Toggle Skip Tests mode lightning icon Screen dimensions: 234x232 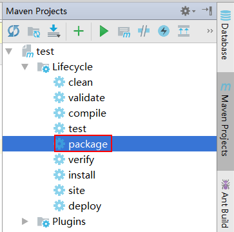coord(164,32)
